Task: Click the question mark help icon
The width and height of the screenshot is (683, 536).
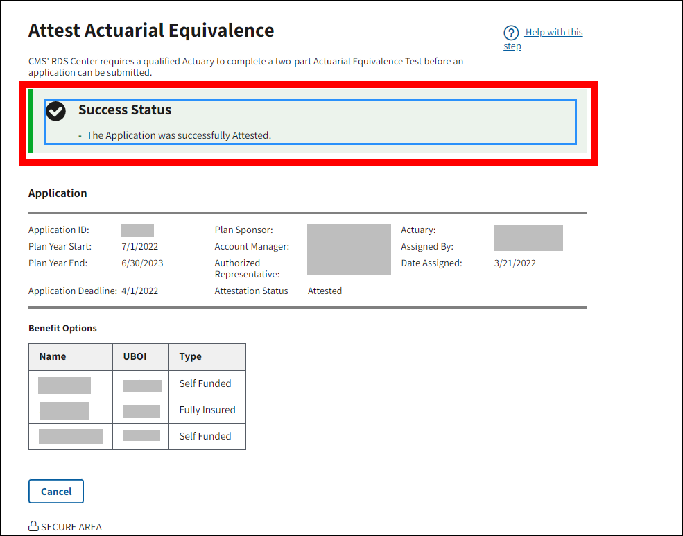Action: (x=511, y=33)
